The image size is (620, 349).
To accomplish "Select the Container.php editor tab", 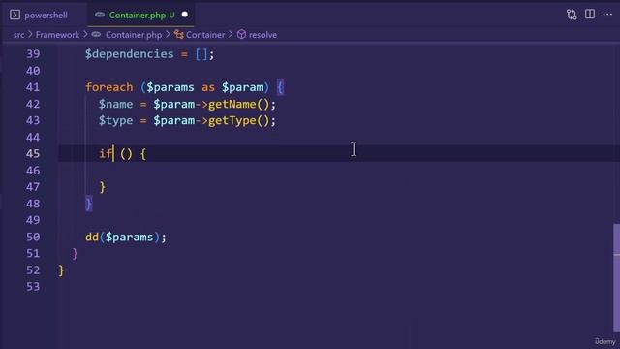I will point(140,16).
